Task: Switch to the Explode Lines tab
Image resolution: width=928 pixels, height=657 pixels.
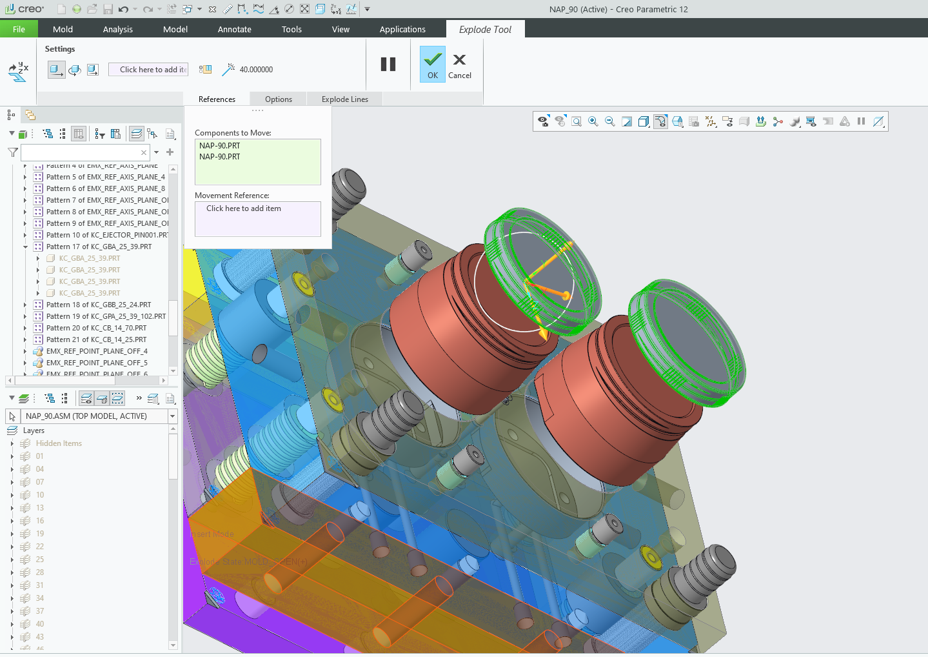Action: [344, 99]
